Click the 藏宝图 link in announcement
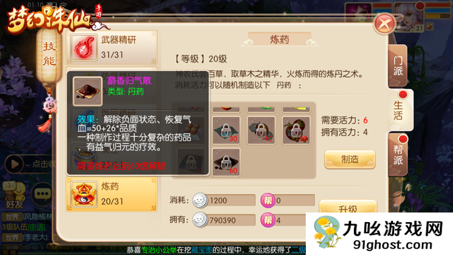Screen dimensions: 453x255 (202, 250)
